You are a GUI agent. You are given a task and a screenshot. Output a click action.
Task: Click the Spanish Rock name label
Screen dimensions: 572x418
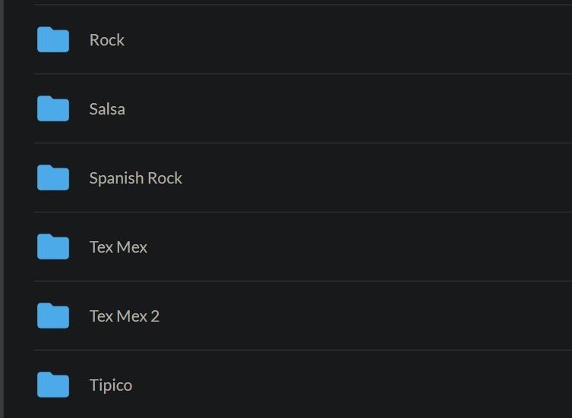point(135,178)
